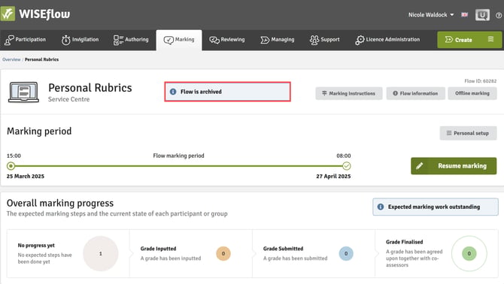Click the 27 April 2025 end date
This screenshot has height=284, width=504.
click(333, 176)
